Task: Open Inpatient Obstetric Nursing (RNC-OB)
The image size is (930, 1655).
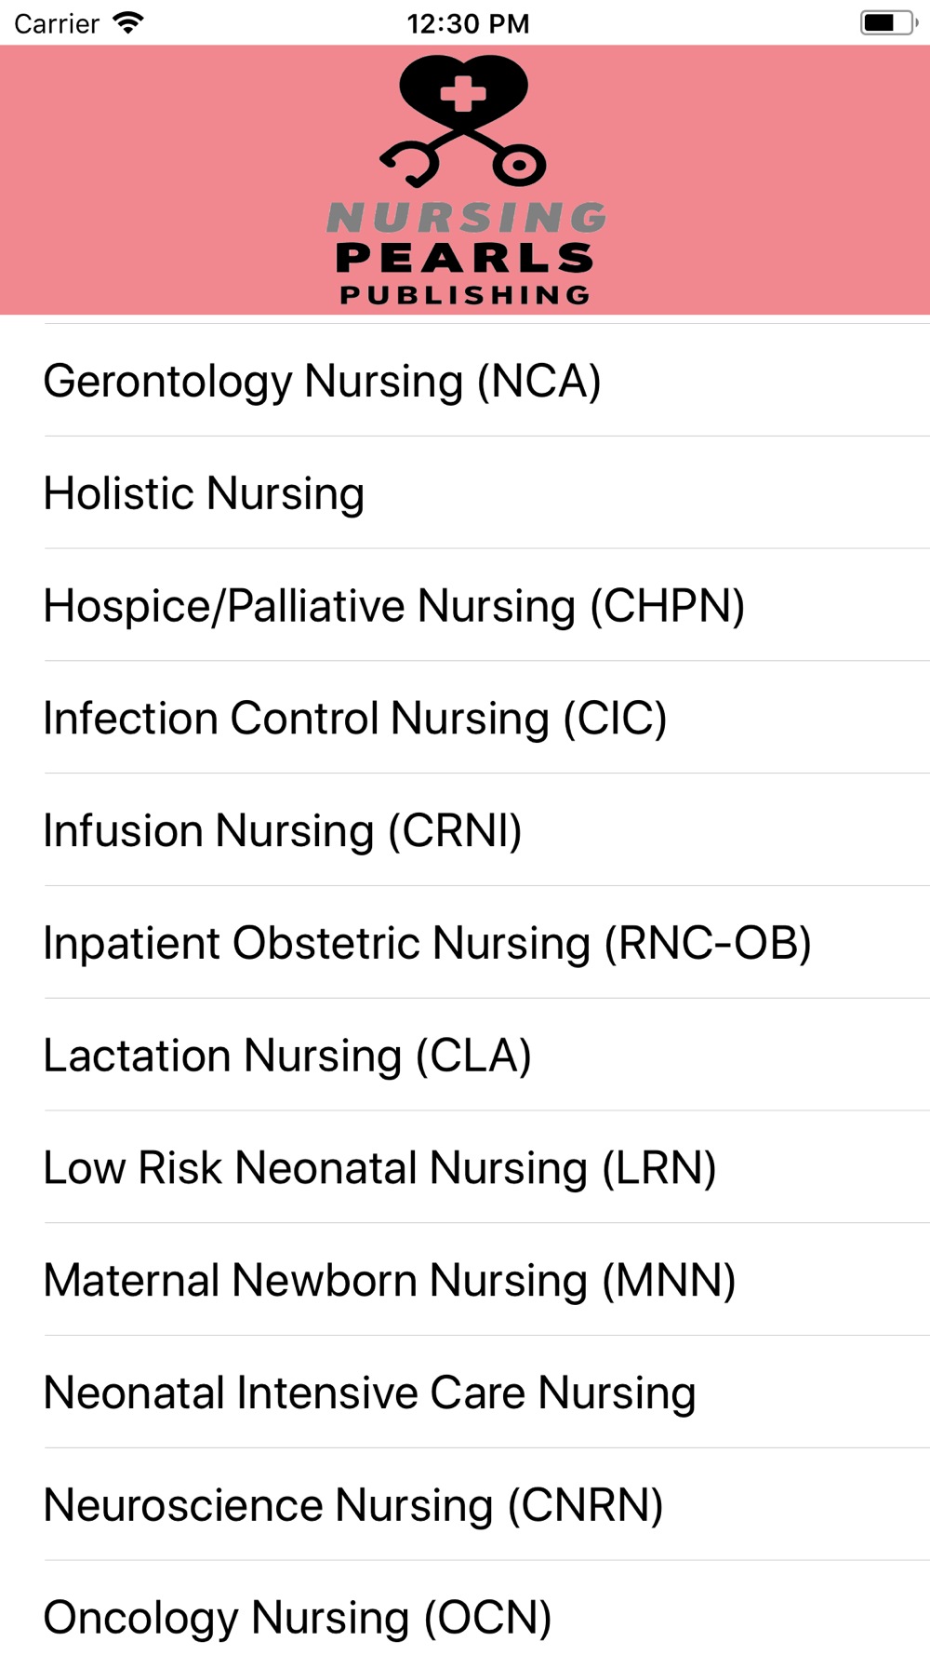Action: pyautogui.click(x=465, y=944)
